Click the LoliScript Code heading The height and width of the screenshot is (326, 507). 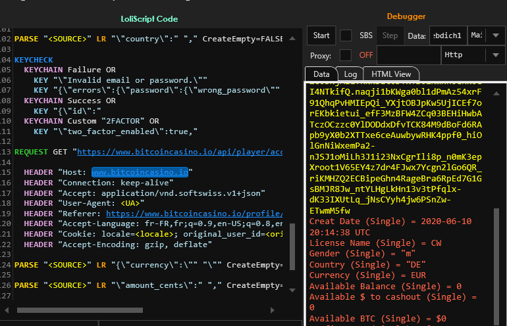click(149, 19)
